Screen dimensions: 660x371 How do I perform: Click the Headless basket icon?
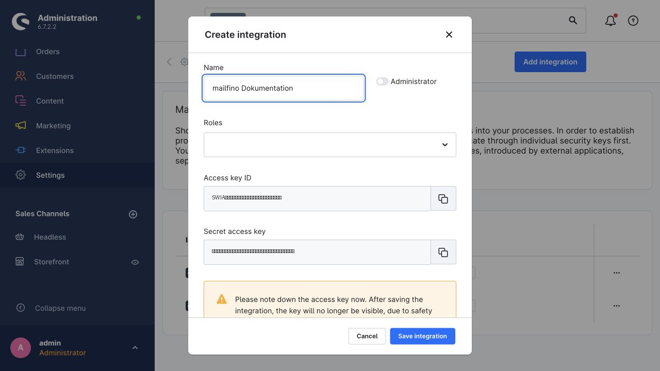click(20, 237)
